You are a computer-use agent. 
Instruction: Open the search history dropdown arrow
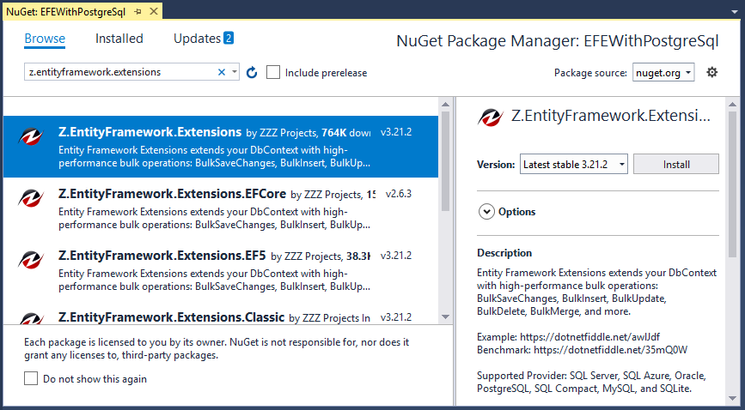click(235, 72)
